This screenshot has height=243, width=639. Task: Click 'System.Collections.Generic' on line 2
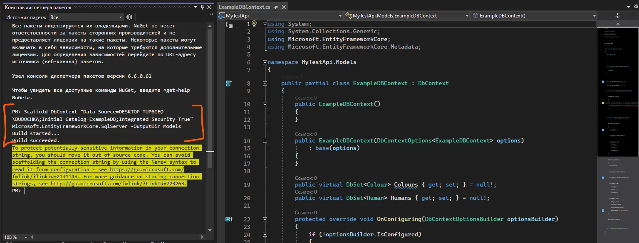point(333,32)
